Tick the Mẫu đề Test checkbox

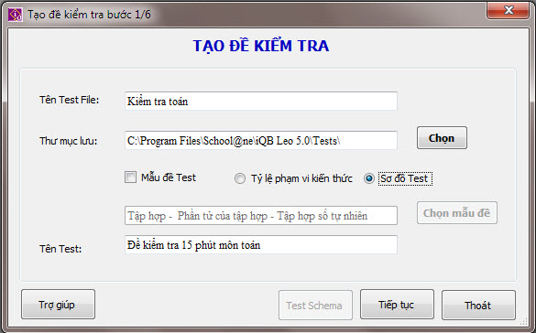click(x=130, y=177)
